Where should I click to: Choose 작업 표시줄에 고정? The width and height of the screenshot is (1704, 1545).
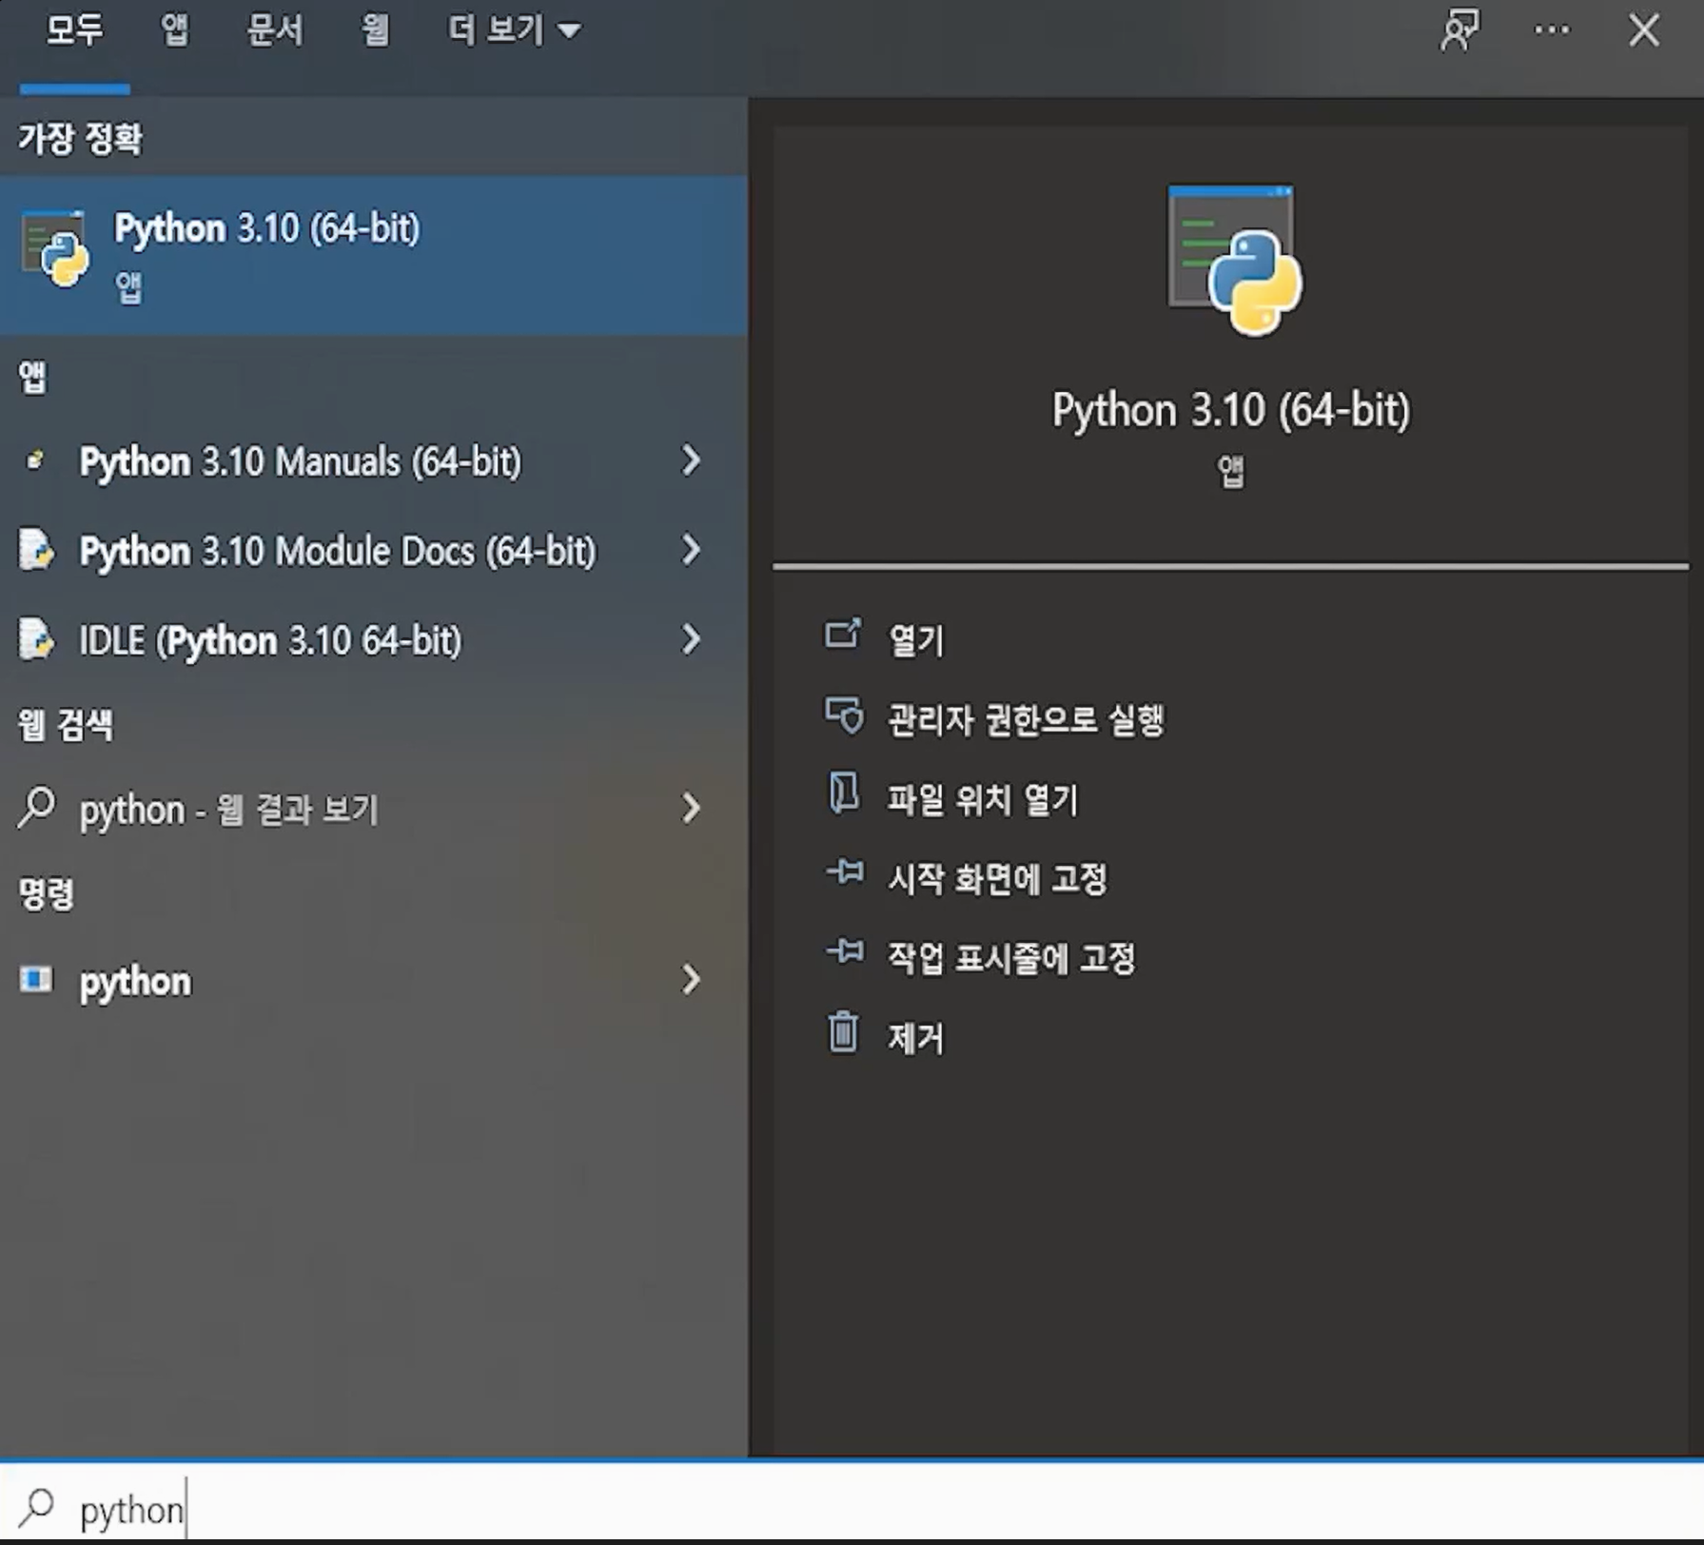tap(1011, 958)
